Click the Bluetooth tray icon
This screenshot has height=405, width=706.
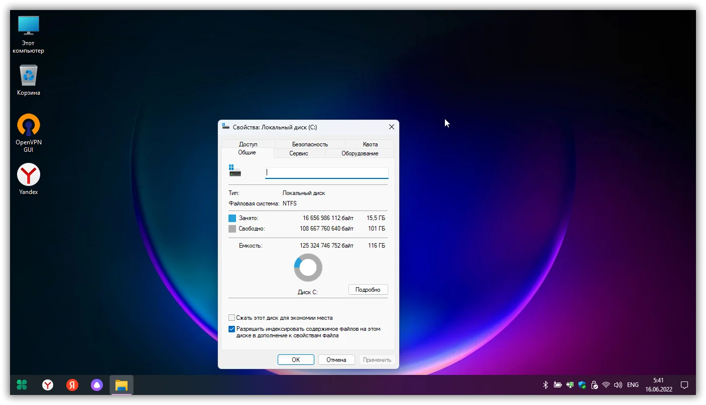(x=545, y=385)
